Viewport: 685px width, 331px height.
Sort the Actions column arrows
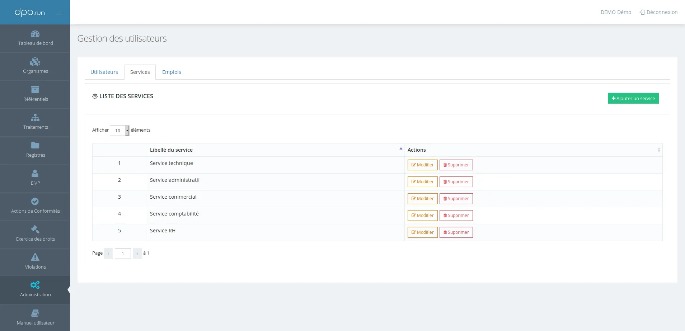659,150
